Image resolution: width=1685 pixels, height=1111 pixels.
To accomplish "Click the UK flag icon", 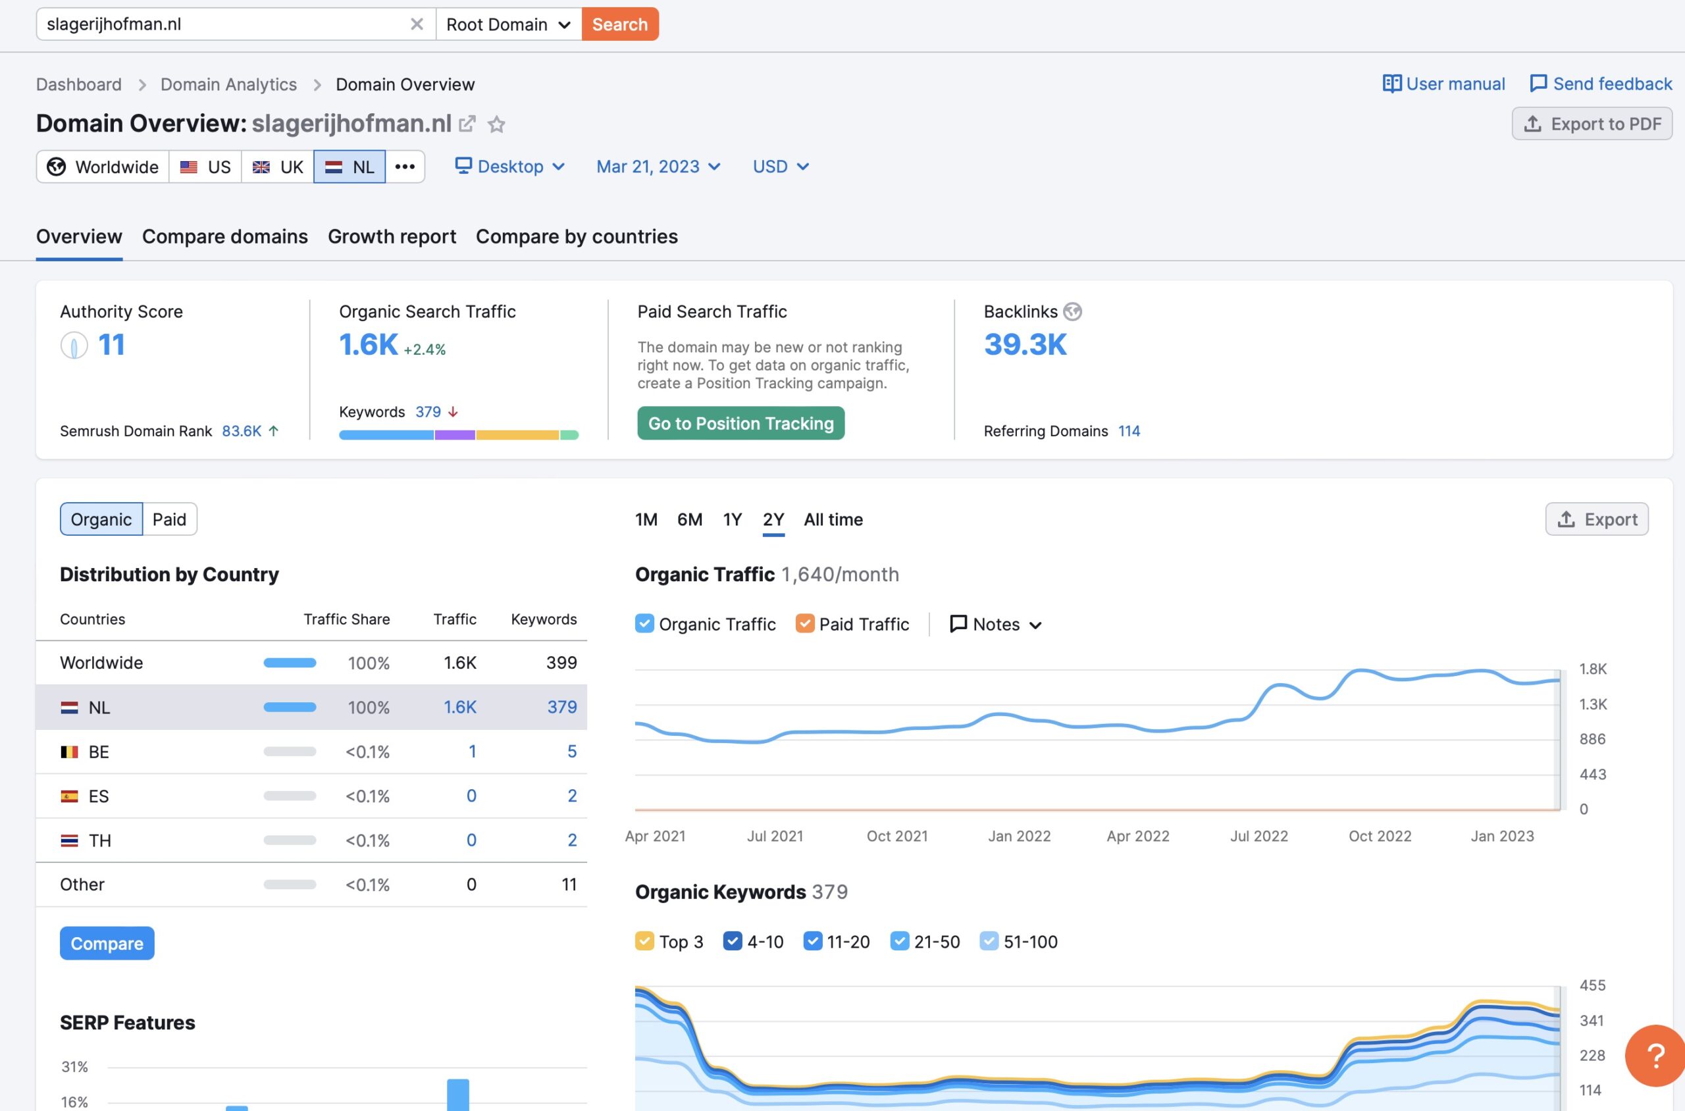I will click(x=261, y=167).
